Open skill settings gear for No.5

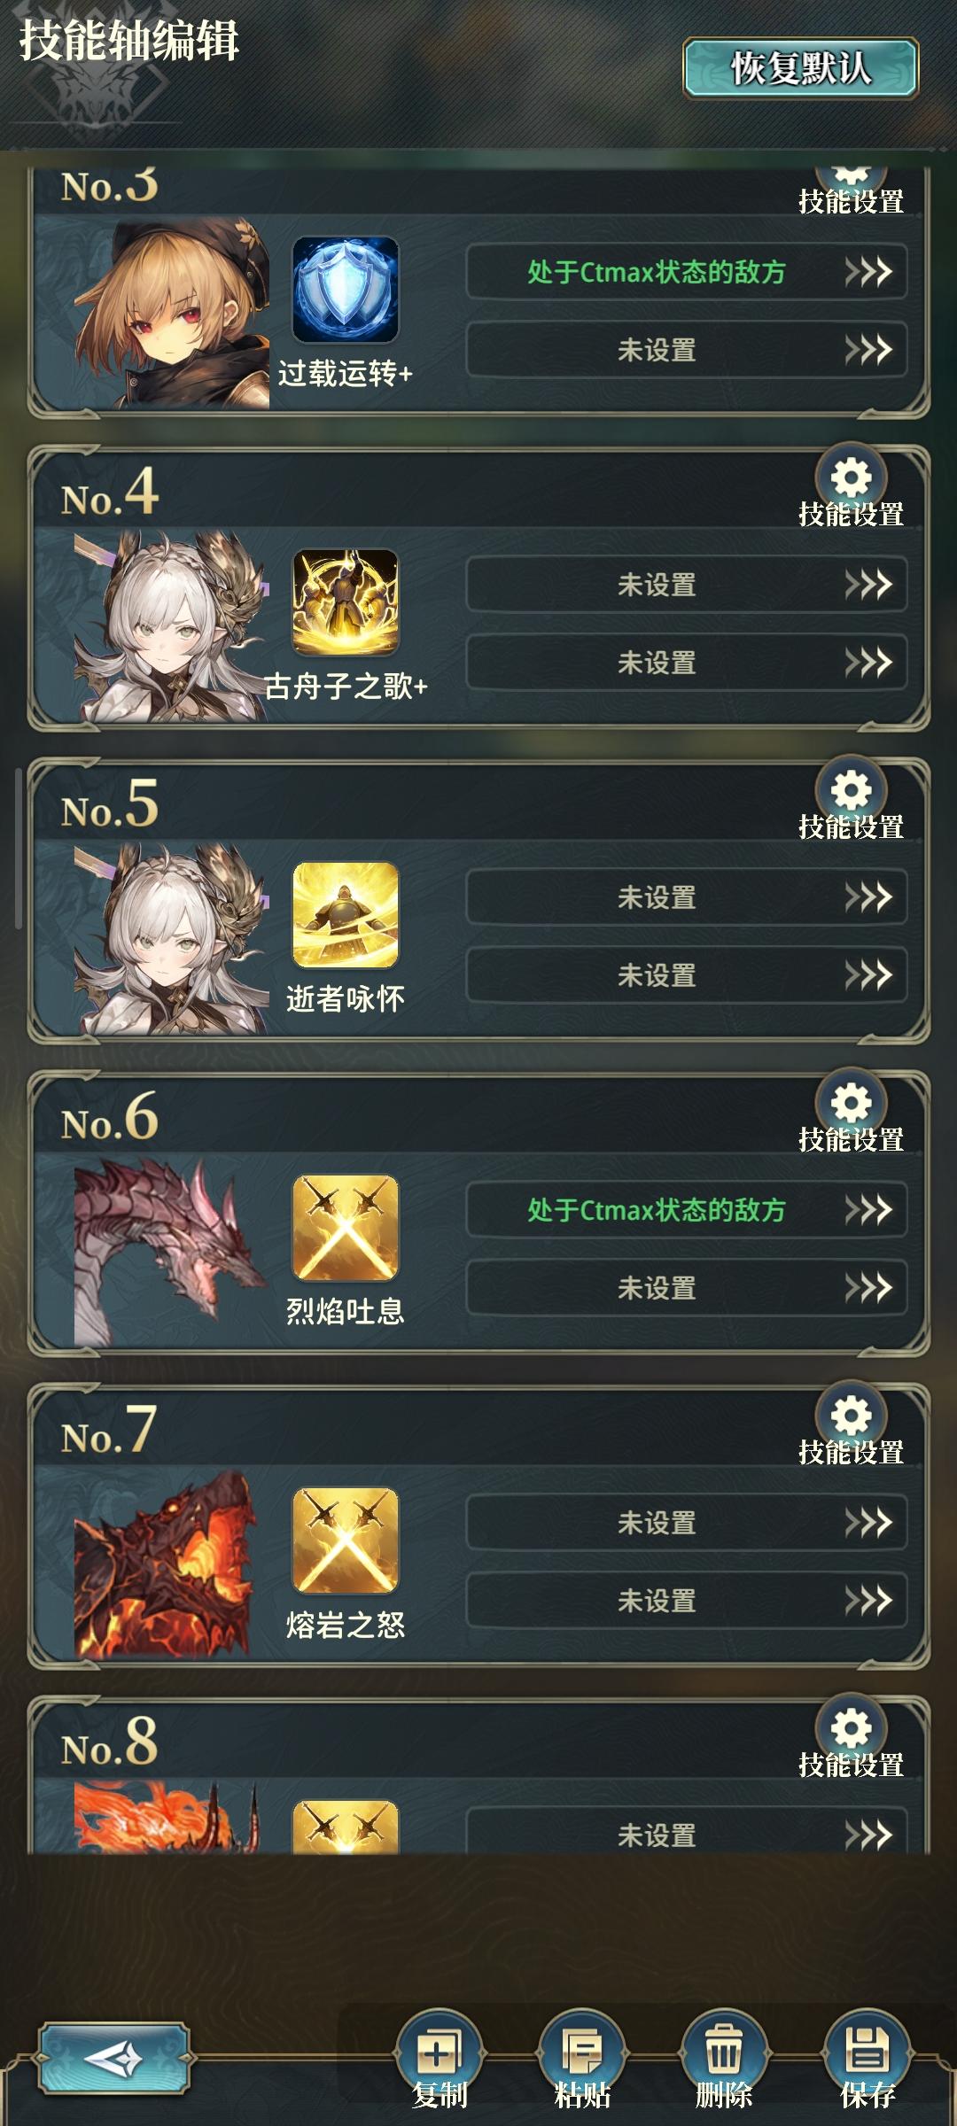tap(851, 792)
